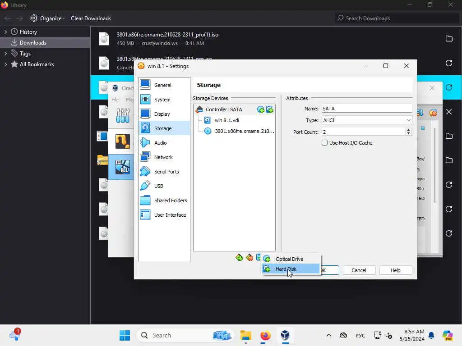Decrease Port Count with the down arrow
Image resolution: width=462 pixels, height=346 pixels.
click(408, 134)
